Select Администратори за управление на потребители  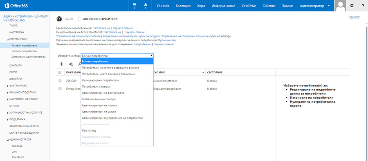coord(117,118)
